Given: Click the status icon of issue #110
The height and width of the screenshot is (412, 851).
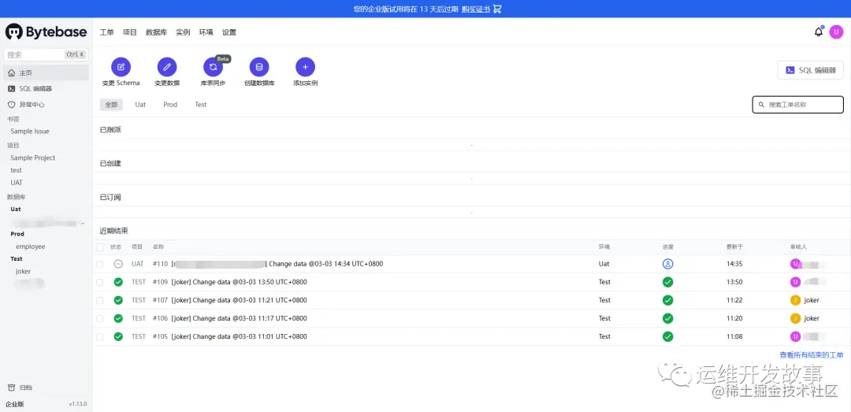Looking at the screenshot, I should click(118, 264).
